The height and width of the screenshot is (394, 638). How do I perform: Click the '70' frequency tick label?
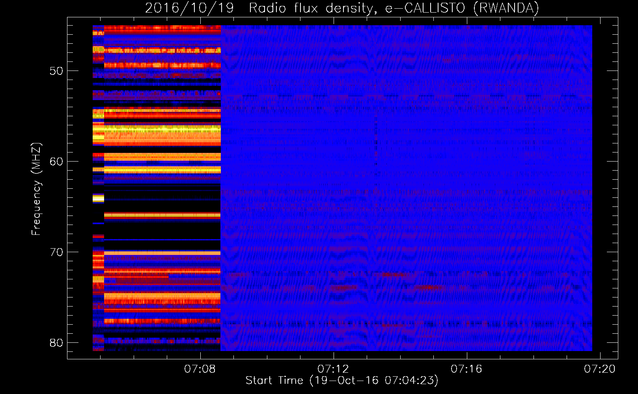(56, 252)
